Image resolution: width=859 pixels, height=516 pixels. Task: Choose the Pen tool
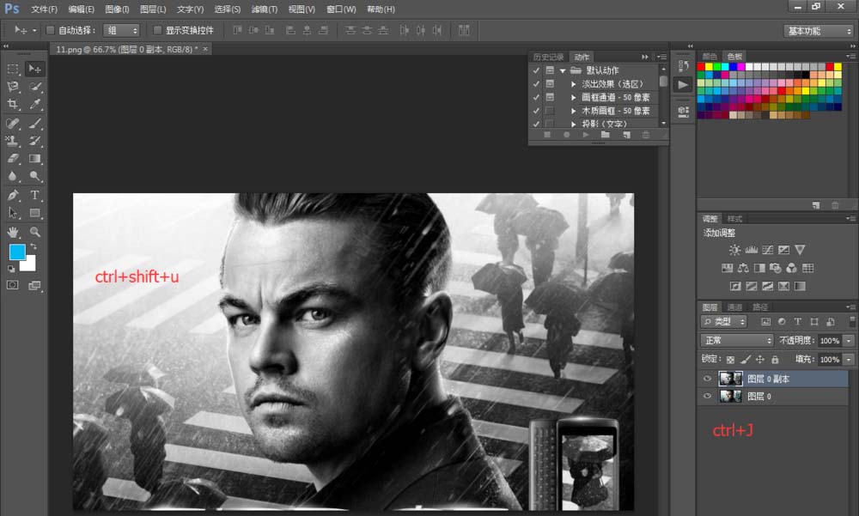pyautogui.click(x=13, y=196)
